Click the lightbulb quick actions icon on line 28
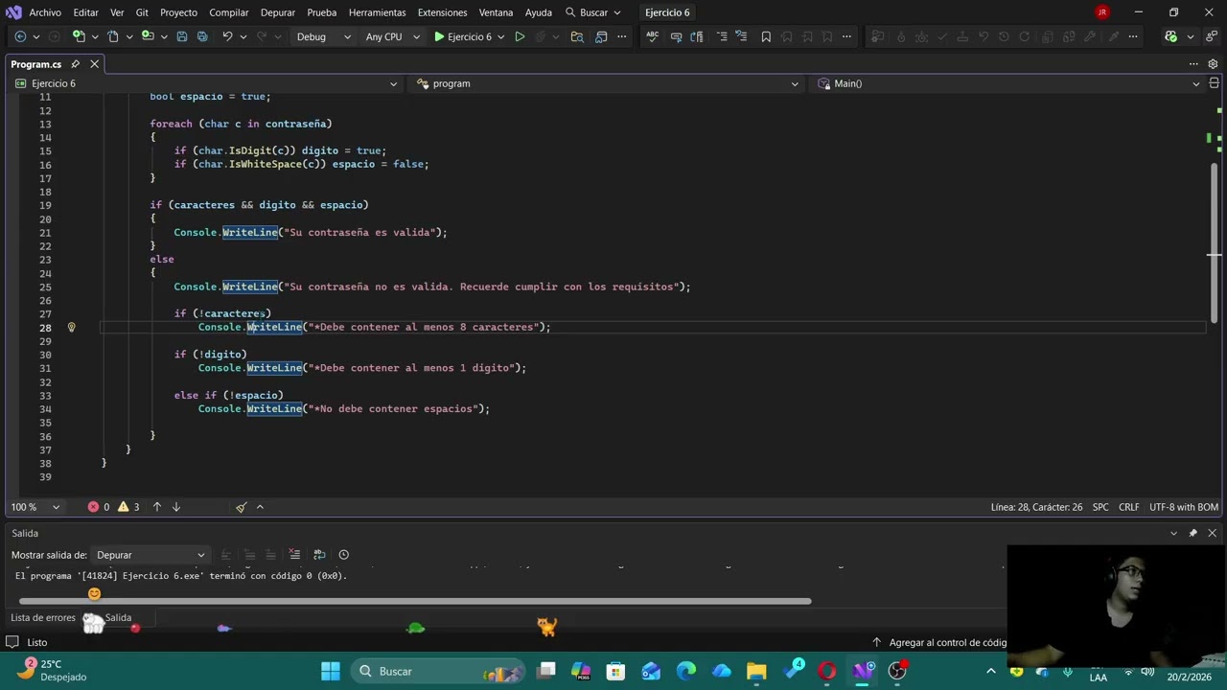Screen dimensions: 1227x690 point(71,327)
